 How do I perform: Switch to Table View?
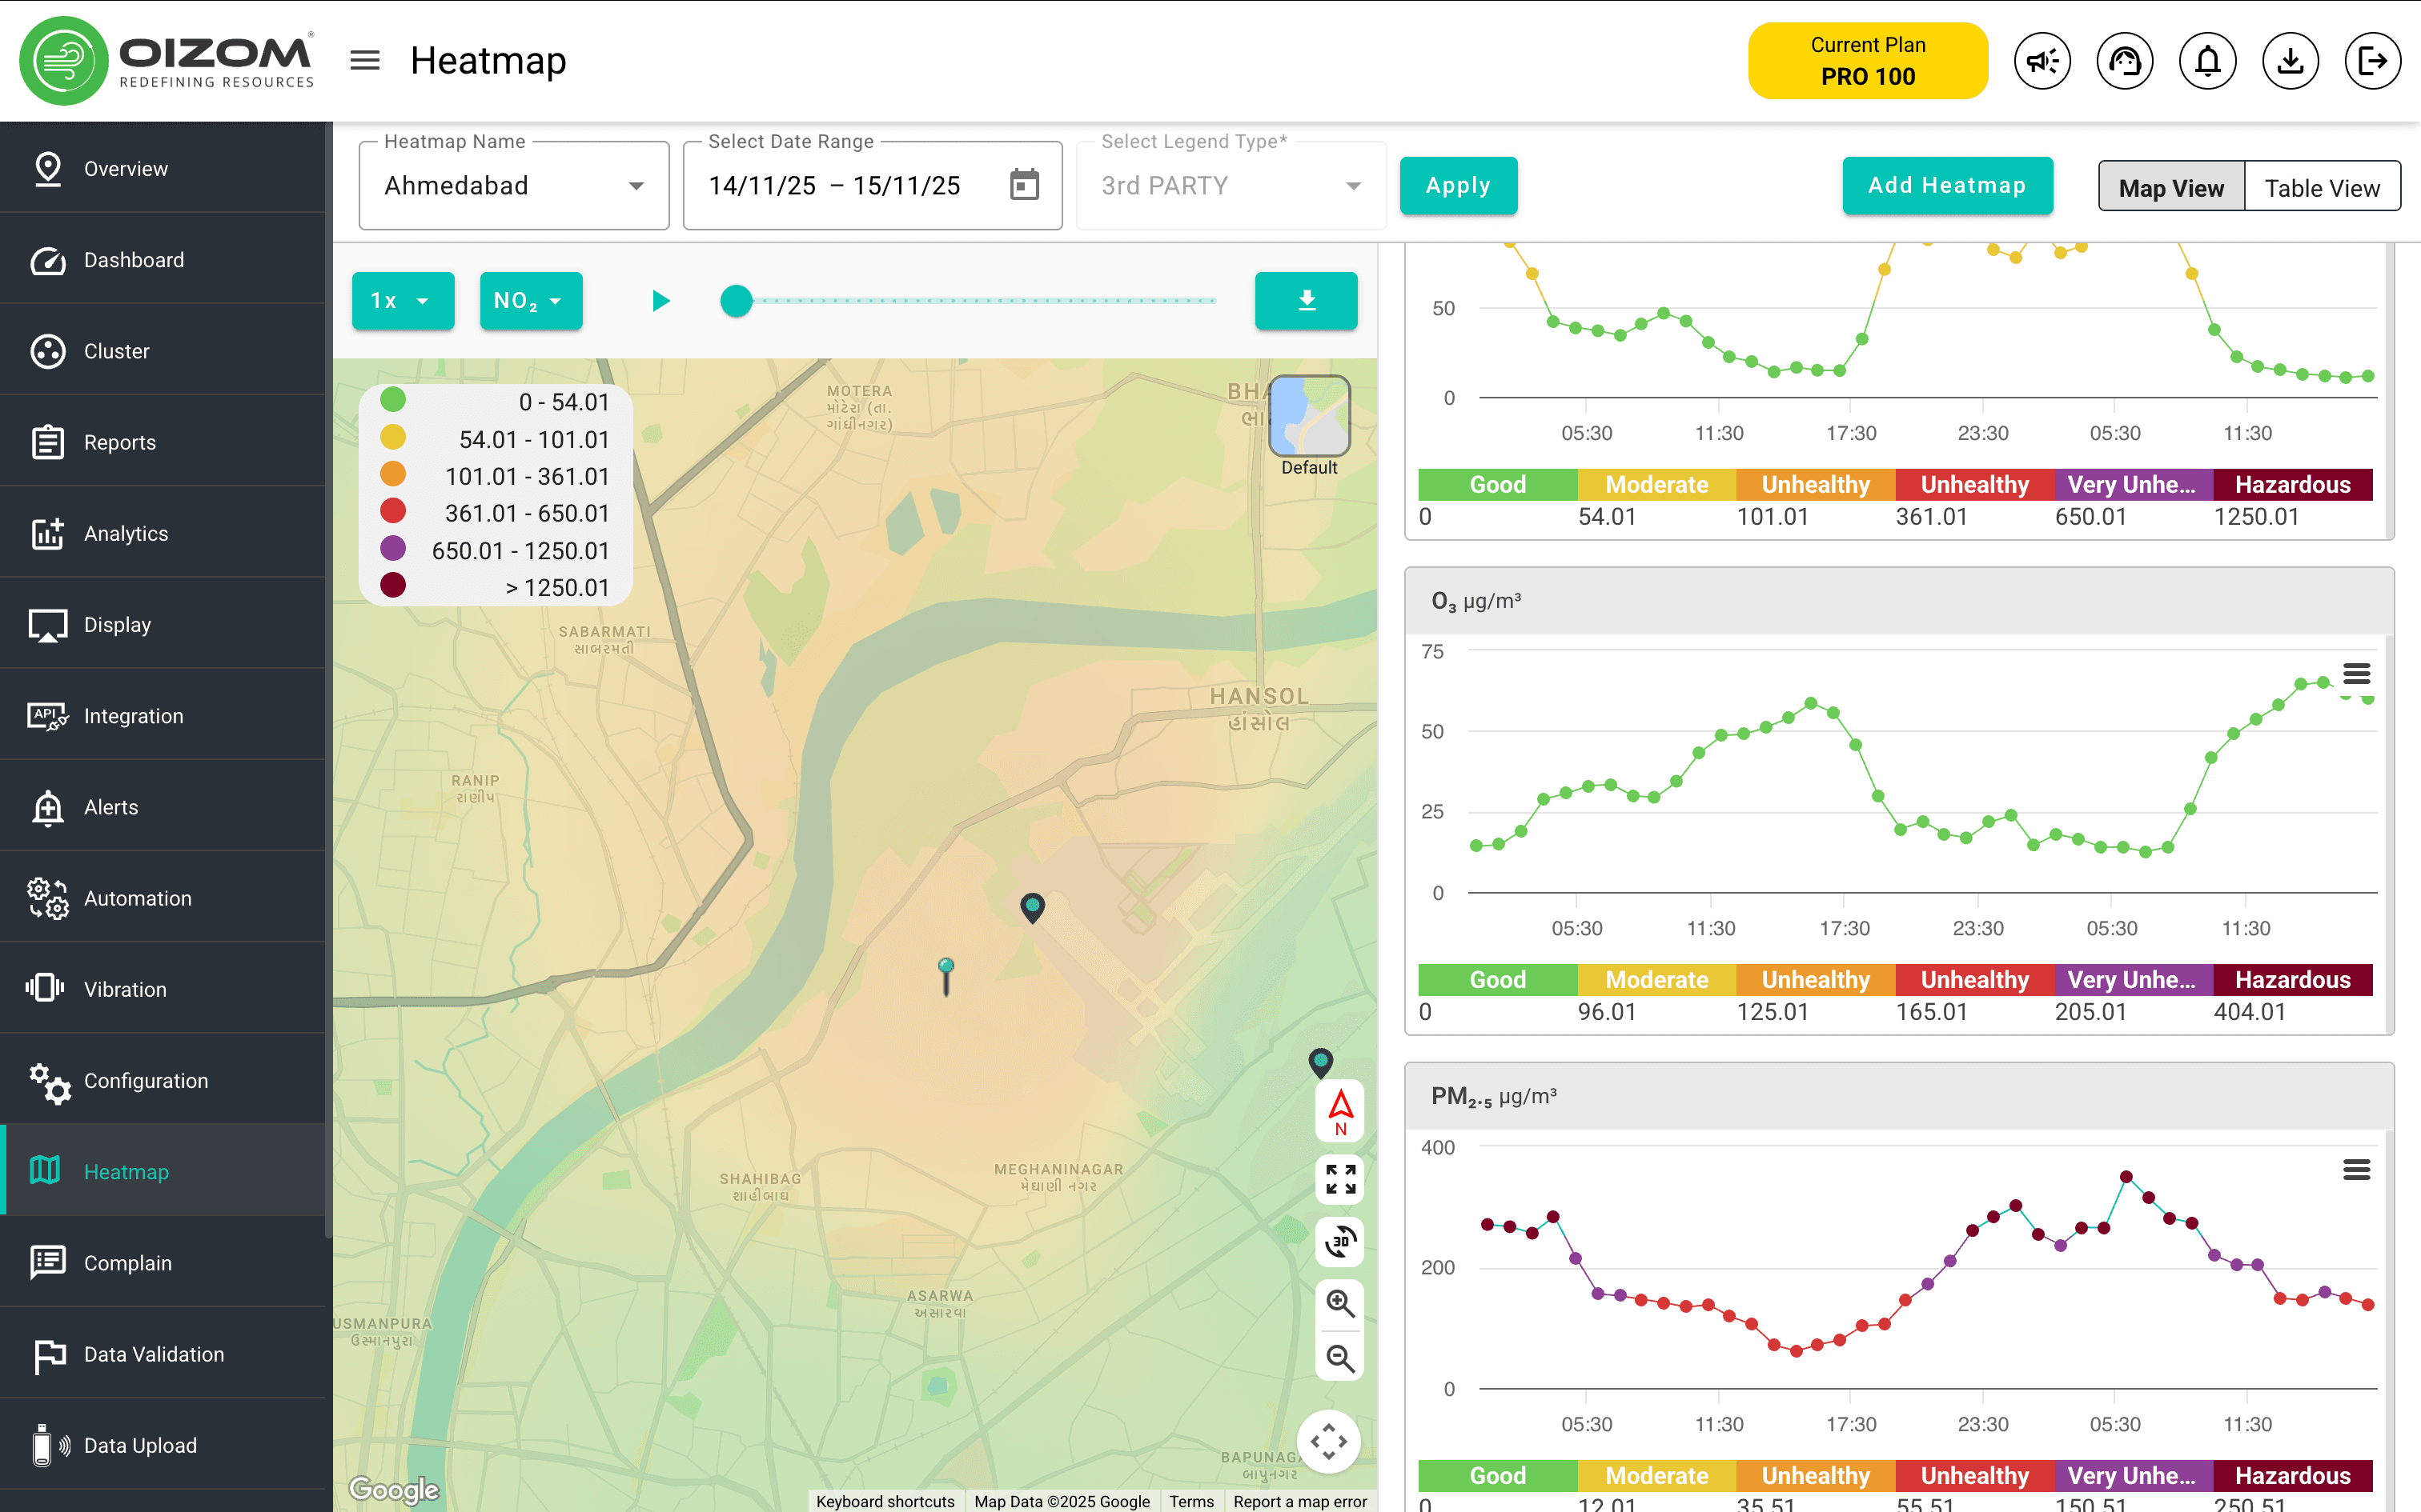point(2322,187)
